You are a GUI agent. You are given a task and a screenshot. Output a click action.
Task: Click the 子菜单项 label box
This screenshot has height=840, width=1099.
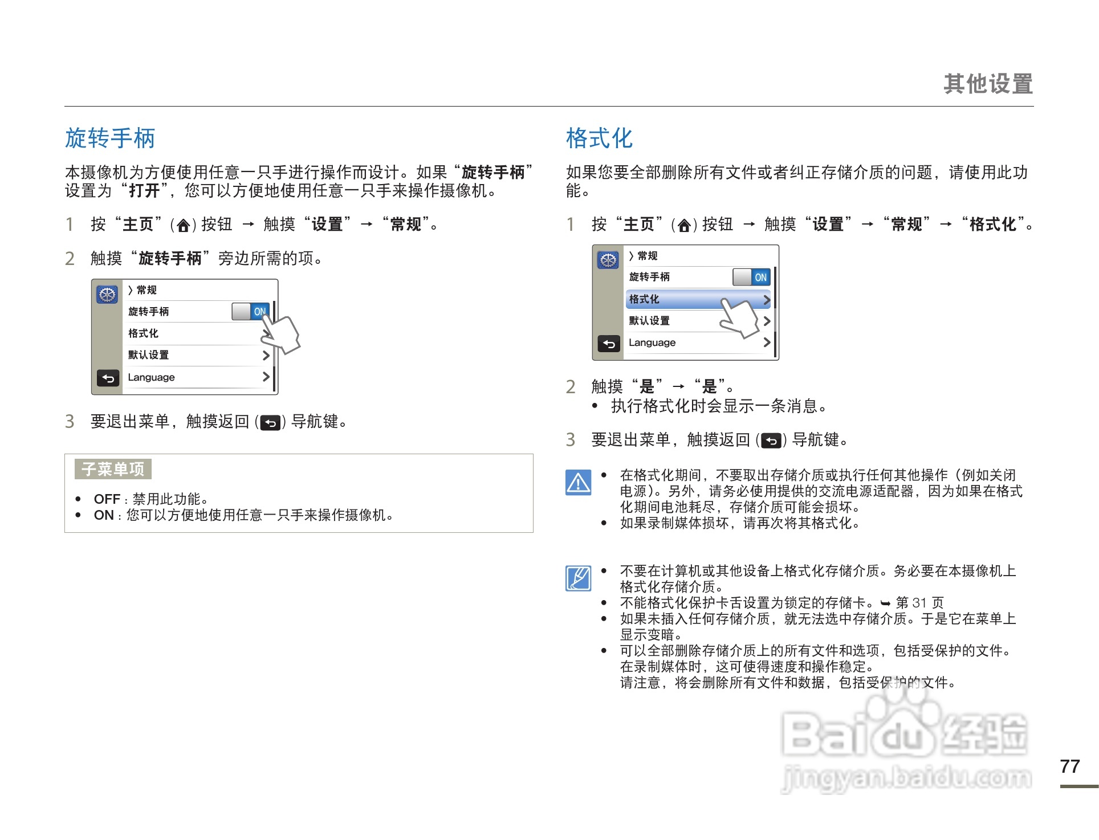pos(113,469)
